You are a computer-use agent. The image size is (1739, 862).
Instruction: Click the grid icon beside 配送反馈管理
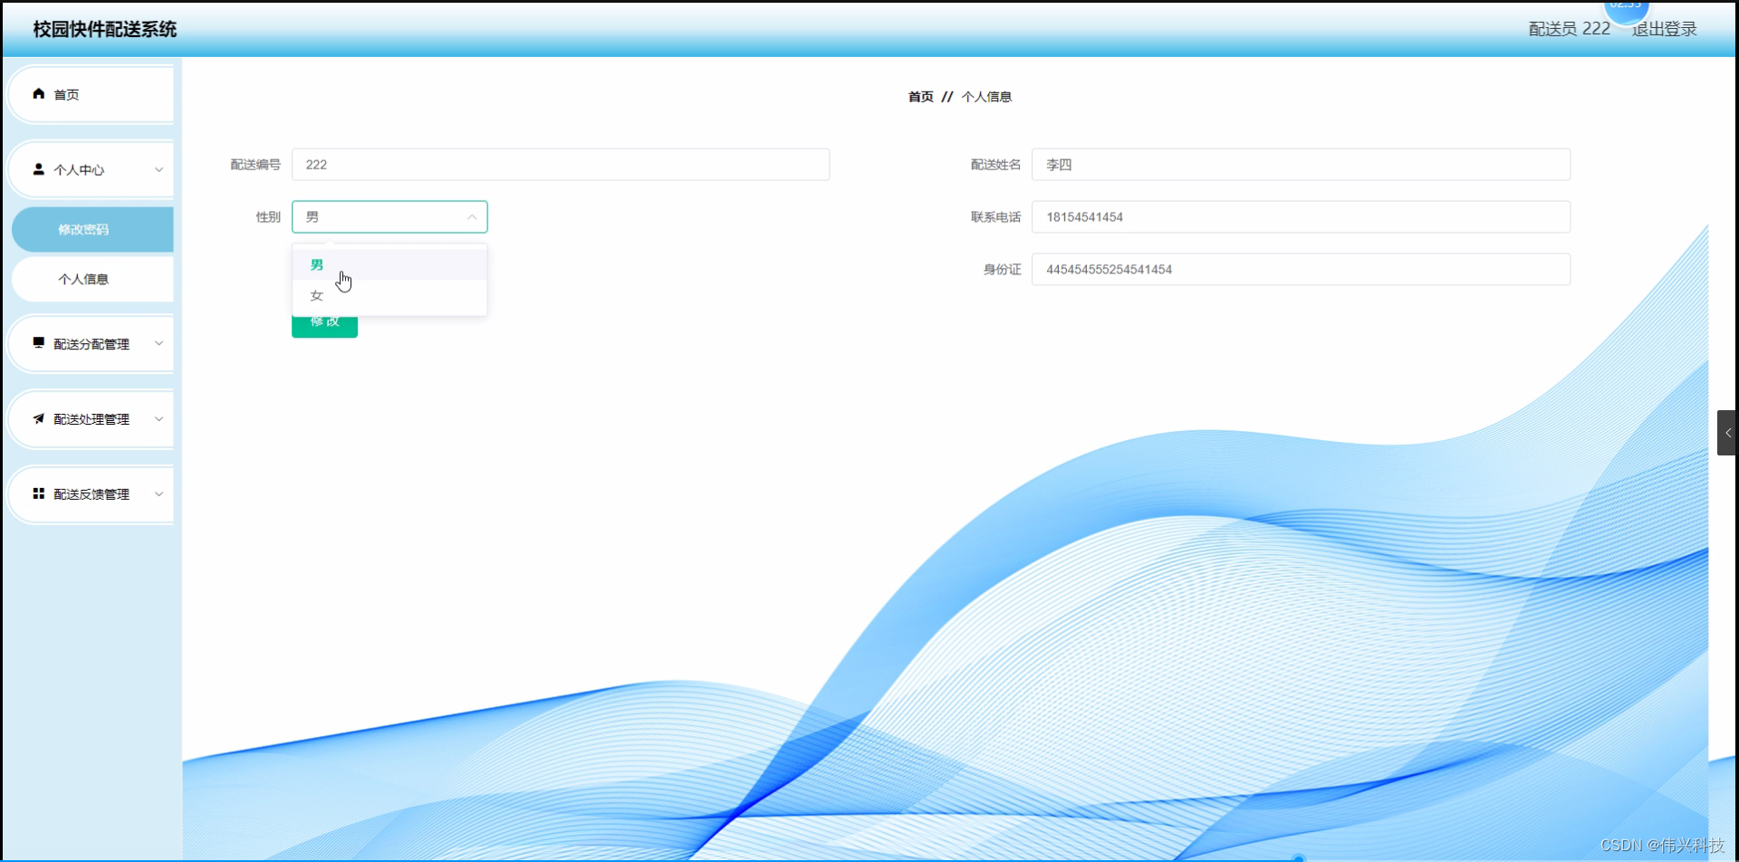click(38, 493)
